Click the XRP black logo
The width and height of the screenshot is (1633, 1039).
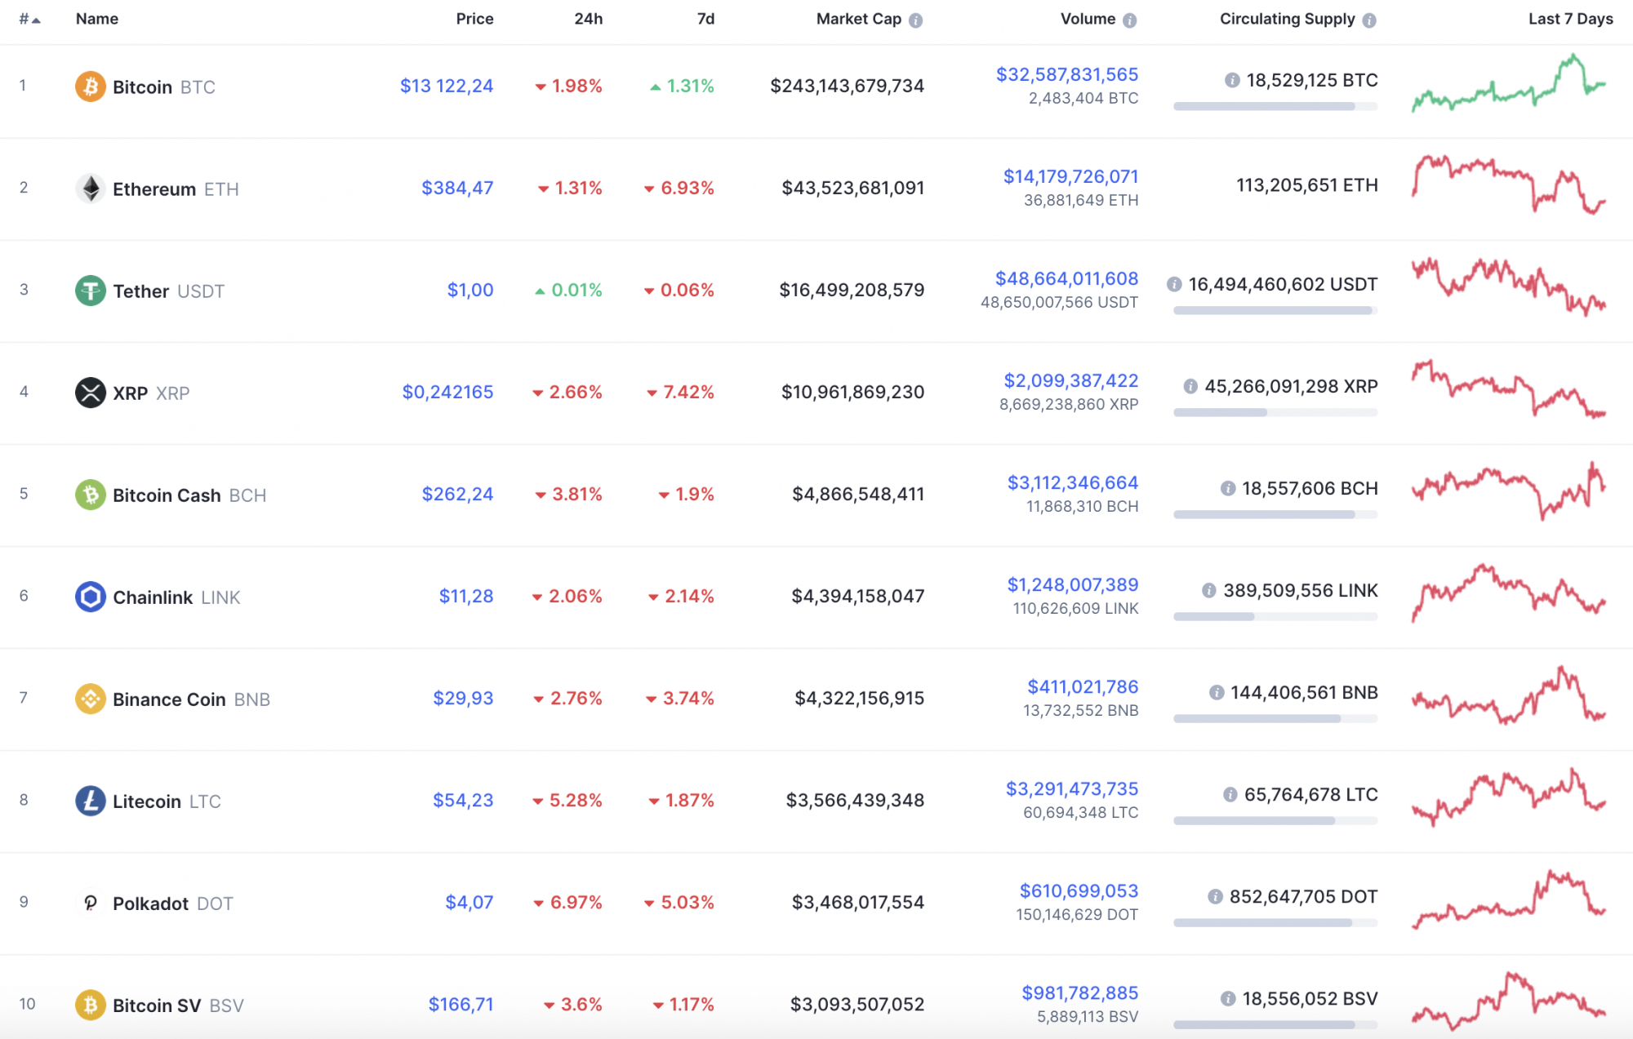pyautogui.click(x=91, y=393)
